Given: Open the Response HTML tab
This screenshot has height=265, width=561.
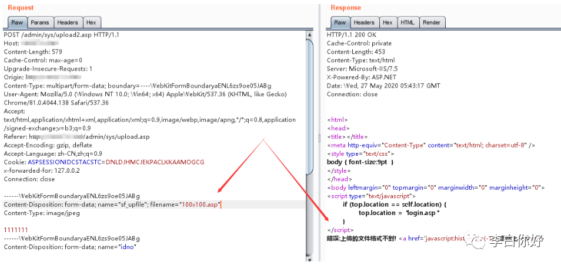Looking at the screenshot, I should pos(407,22).
